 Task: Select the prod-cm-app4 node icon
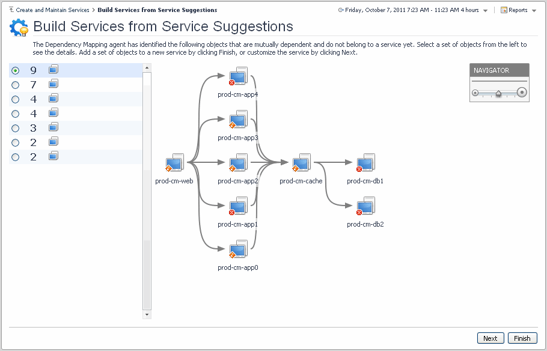click(x=238, y=76)
